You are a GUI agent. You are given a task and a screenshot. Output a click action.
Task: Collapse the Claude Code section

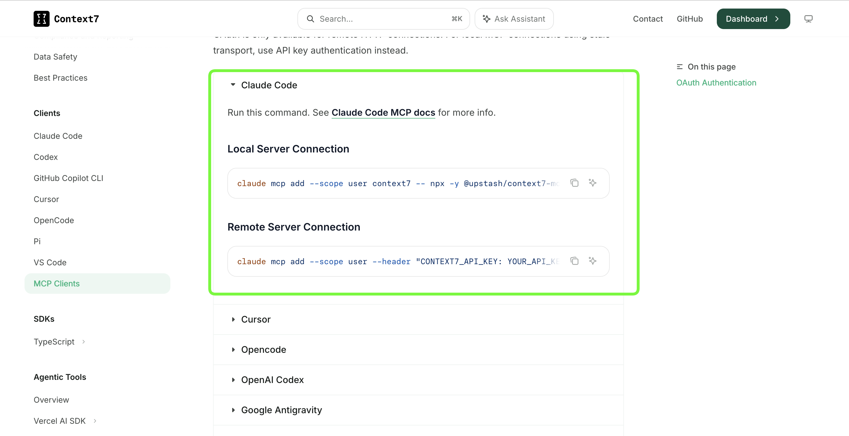click(x=233, y=85)
